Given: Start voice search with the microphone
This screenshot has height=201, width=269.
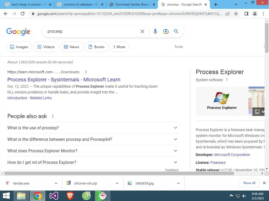Looking at the screenshot, I should coord(155,31).
